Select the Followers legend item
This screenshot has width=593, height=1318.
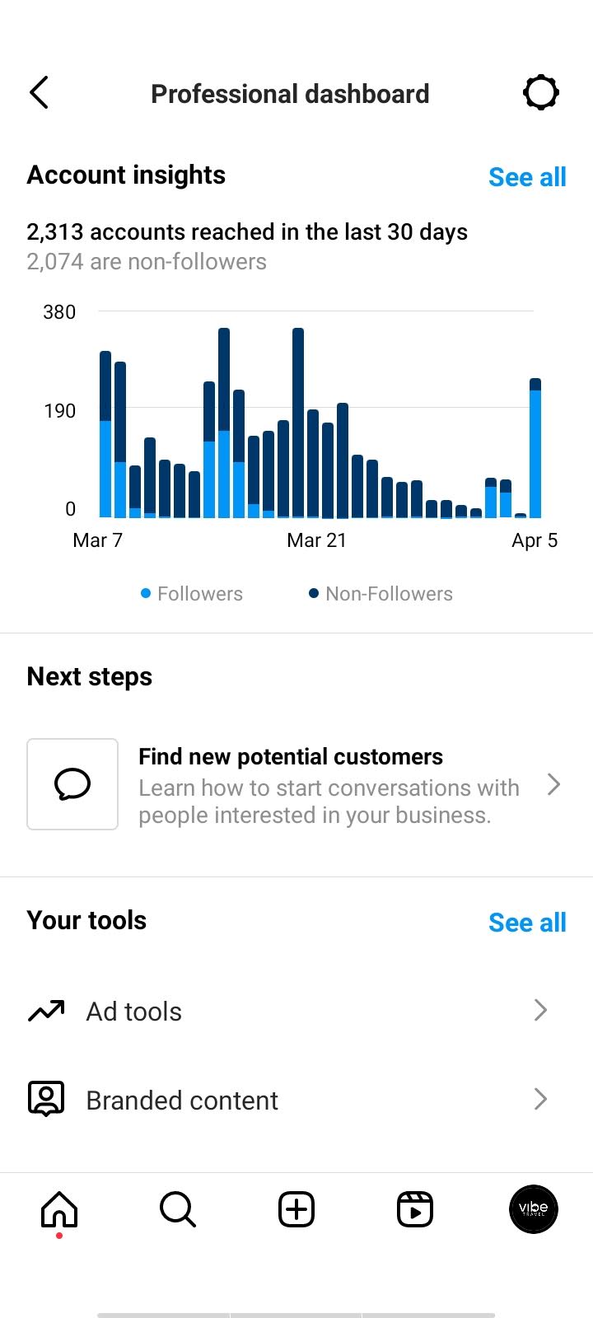pos(192,594)
